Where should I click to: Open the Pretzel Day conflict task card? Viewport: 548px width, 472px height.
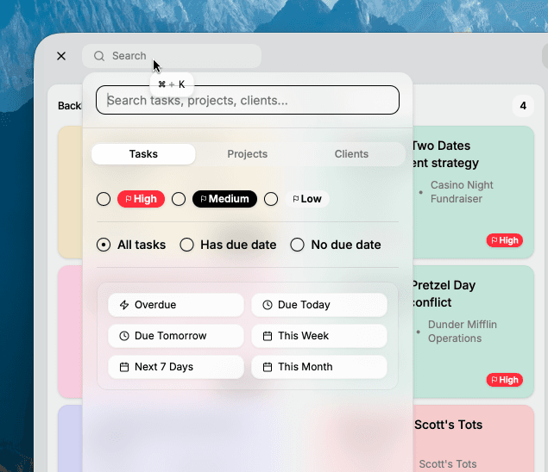[473, 332]
